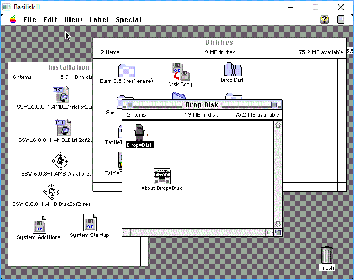Image resolution: width=354 pixels, height=280 pixels.
Task: Click the Drop Disk window size box
Action: coord(278,233)
